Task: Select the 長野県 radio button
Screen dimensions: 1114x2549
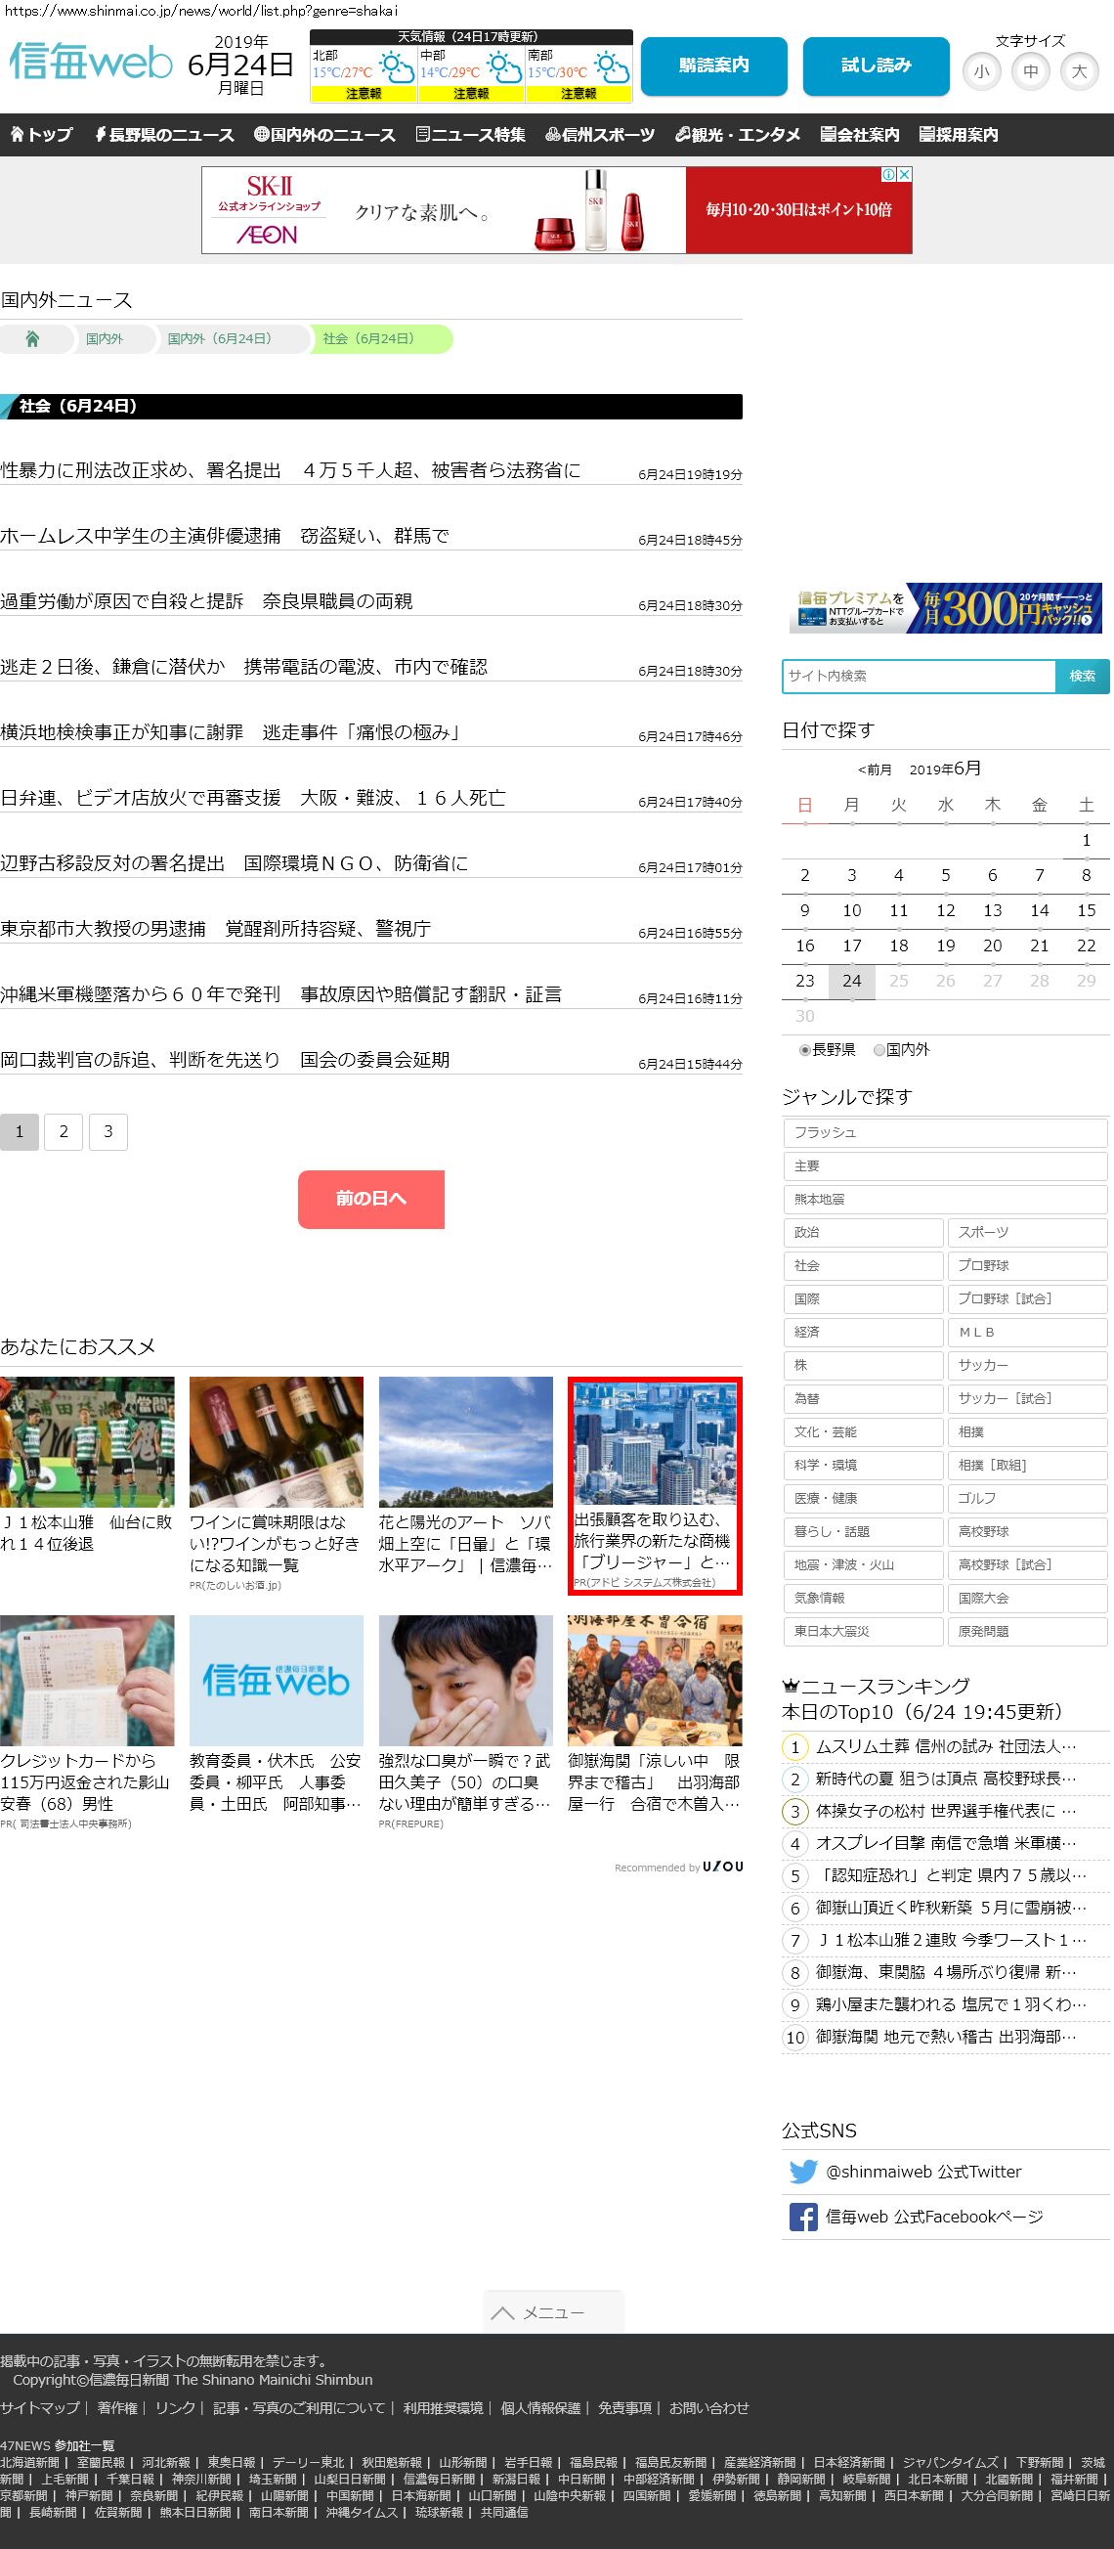Action: click(x=804, y=1050)
